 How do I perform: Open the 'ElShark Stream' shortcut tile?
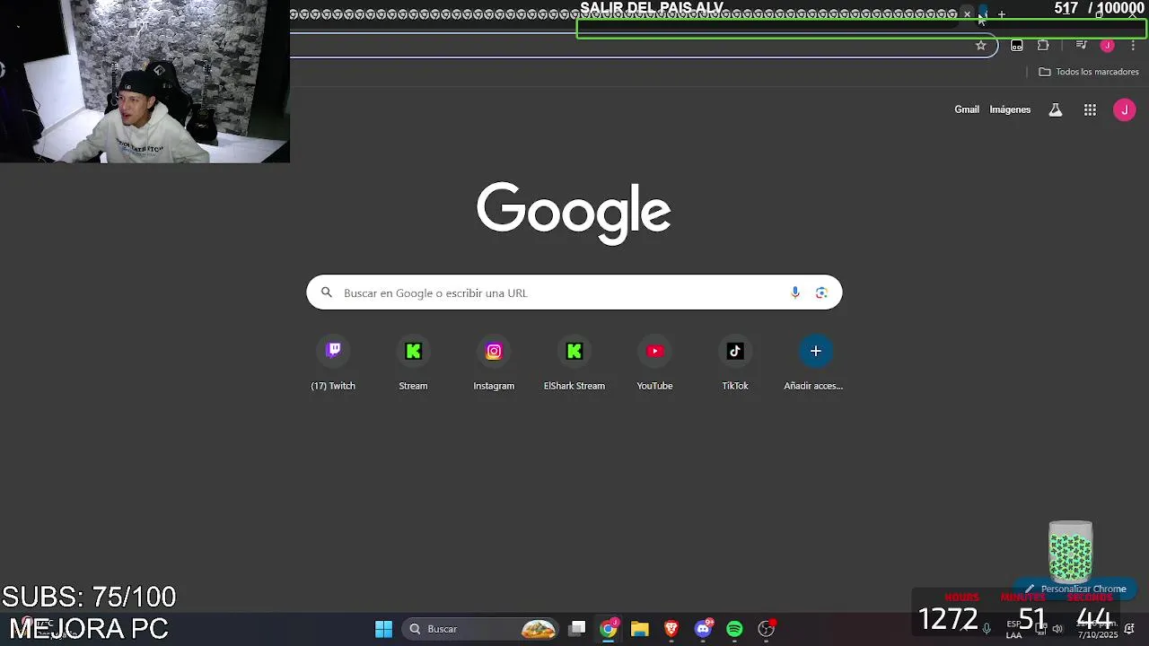[x=574, y=362]
